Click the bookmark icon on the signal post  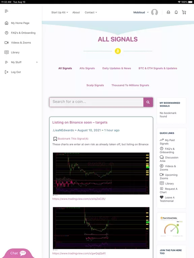(x=55, y=139)
